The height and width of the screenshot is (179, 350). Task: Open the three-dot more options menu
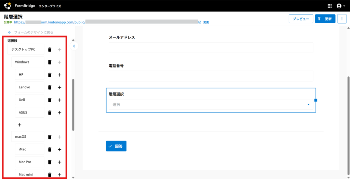click(x=342, y=19)
